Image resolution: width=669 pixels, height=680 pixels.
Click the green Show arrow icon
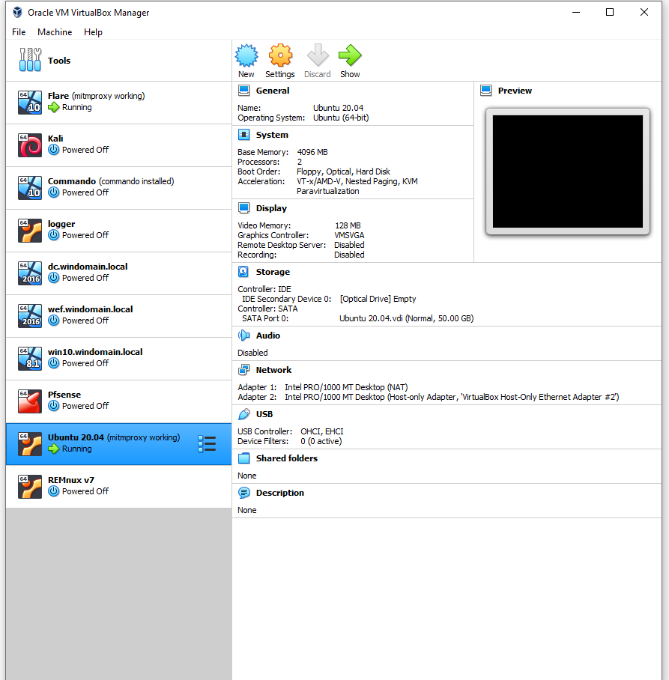click(350, 55)
